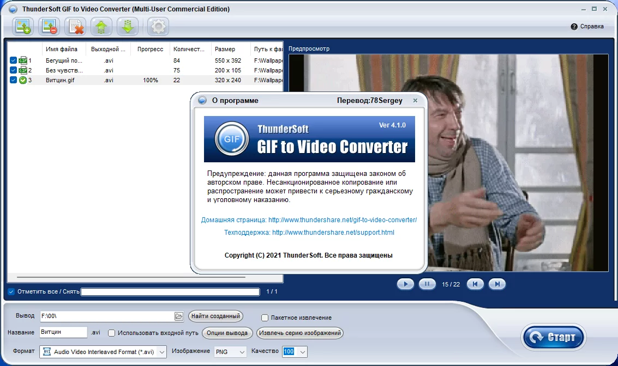The image size is (618, 366).
Task: Open the Изображение PNG dropdown
Action: [242, 352]
